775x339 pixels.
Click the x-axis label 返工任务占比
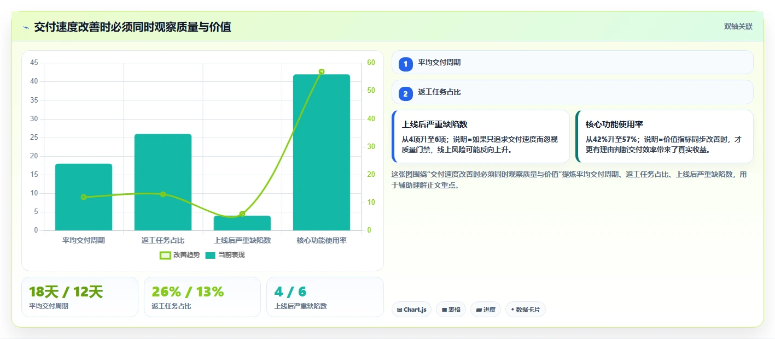pos(163,240)
